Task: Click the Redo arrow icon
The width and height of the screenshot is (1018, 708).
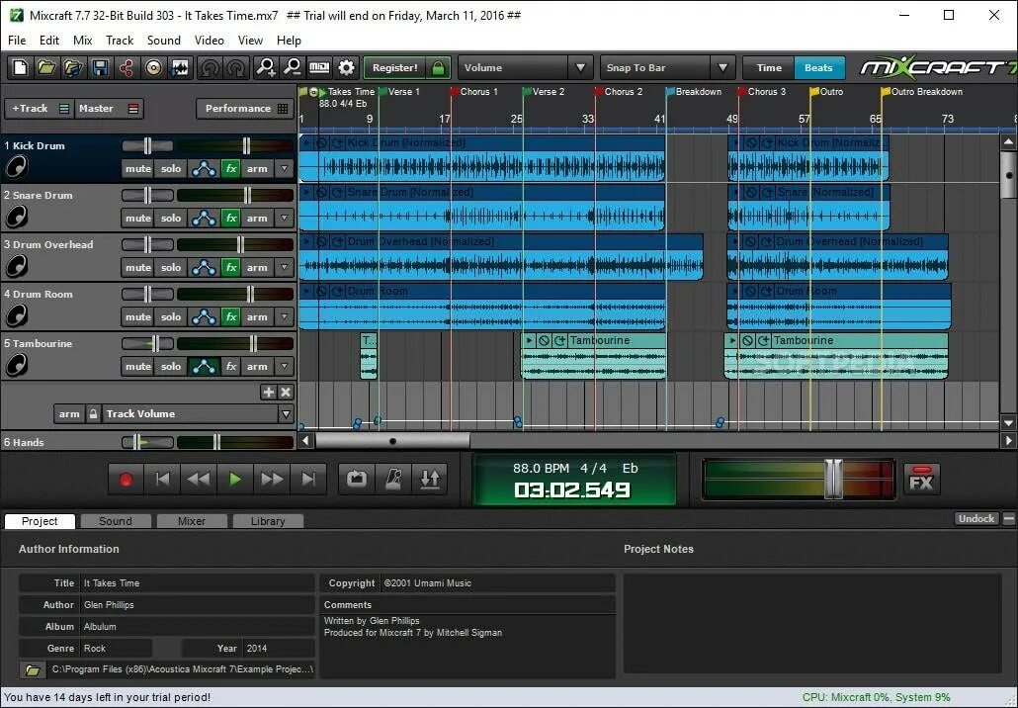Action: [236, 67]
